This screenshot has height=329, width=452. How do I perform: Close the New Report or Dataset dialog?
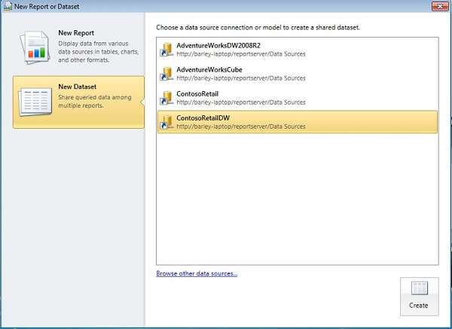440,6
